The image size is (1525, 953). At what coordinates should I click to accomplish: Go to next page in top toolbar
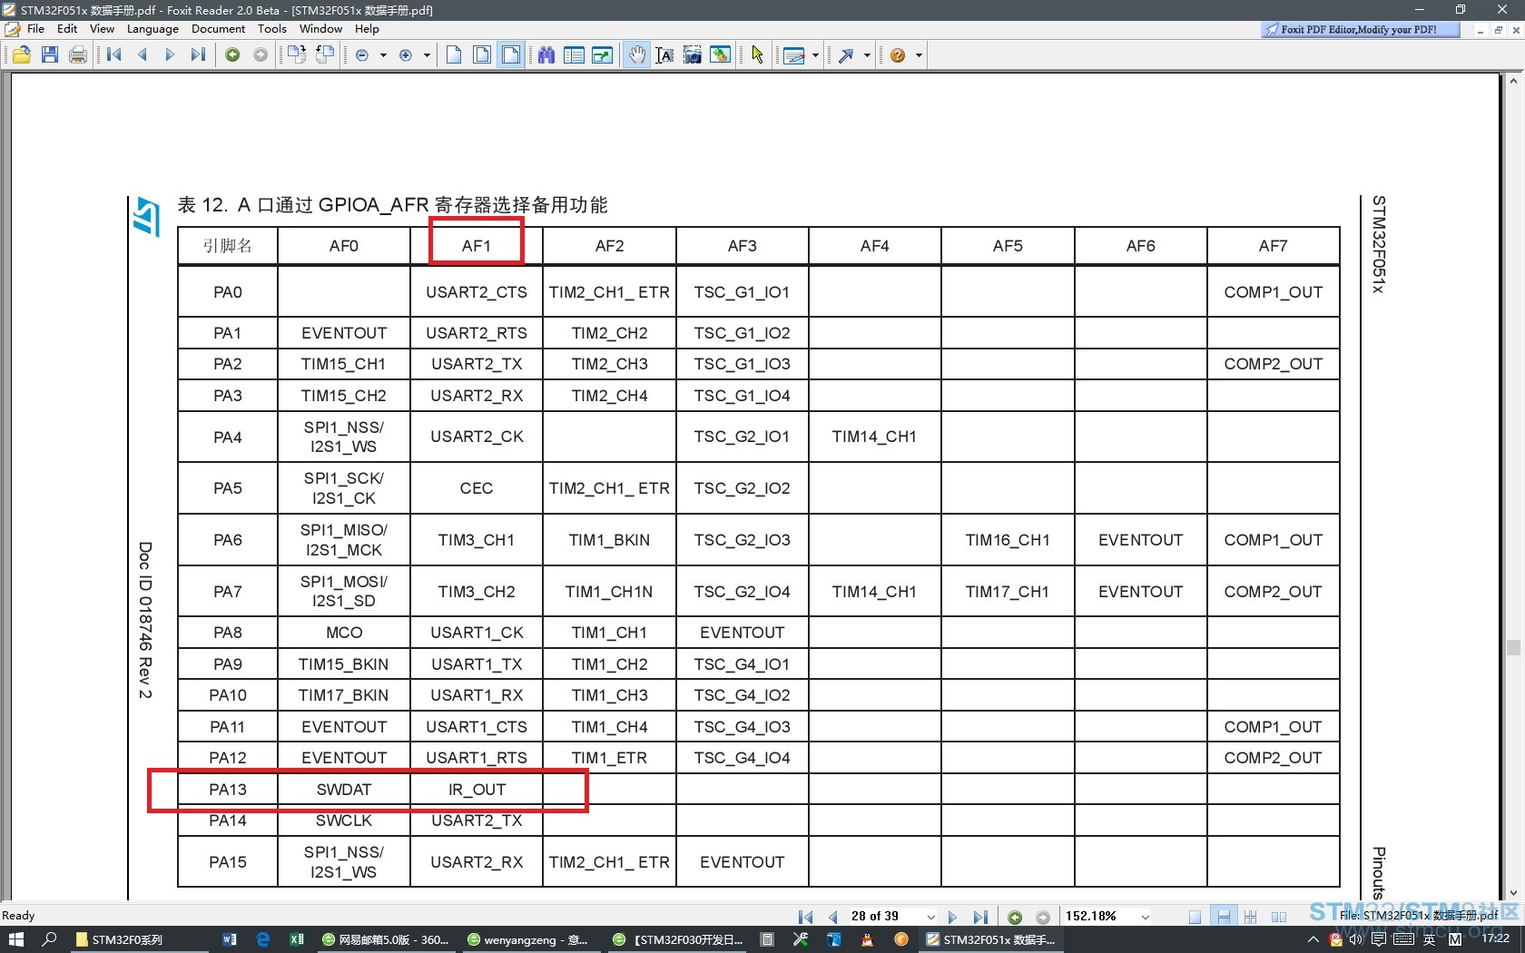point(170,55)
